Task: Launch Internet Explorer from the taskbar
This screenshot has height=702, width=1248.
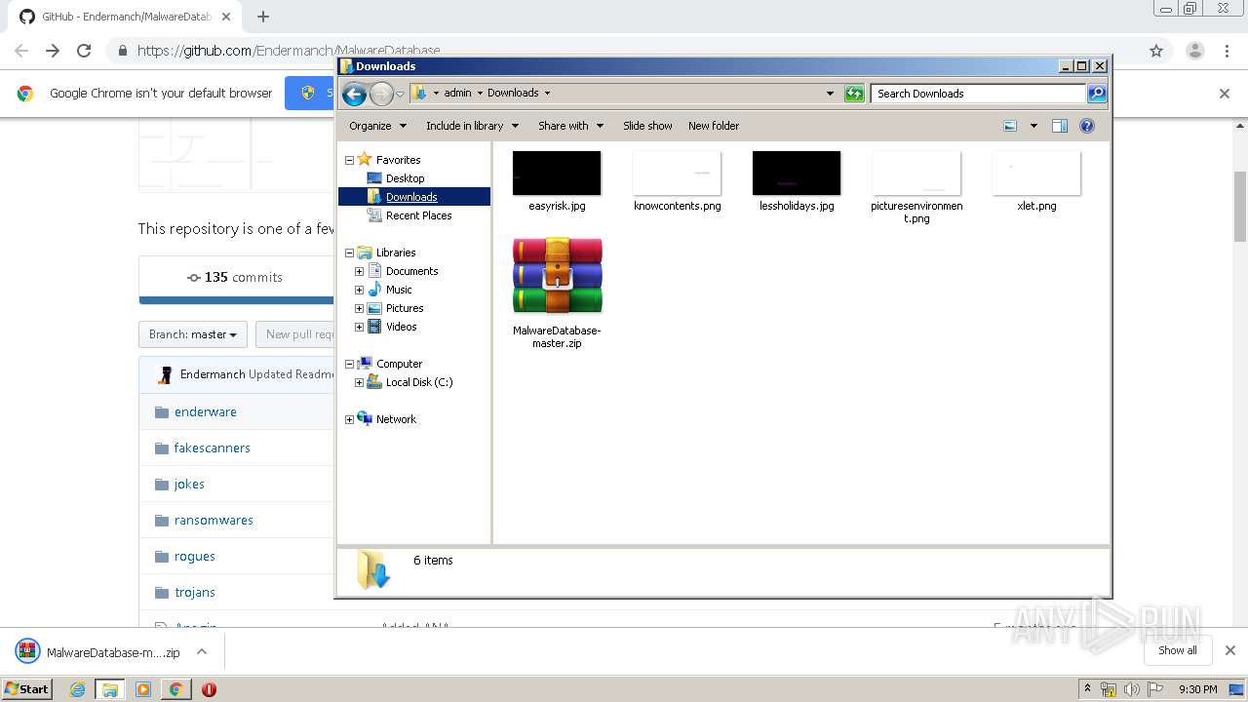Action: (77, 689)
